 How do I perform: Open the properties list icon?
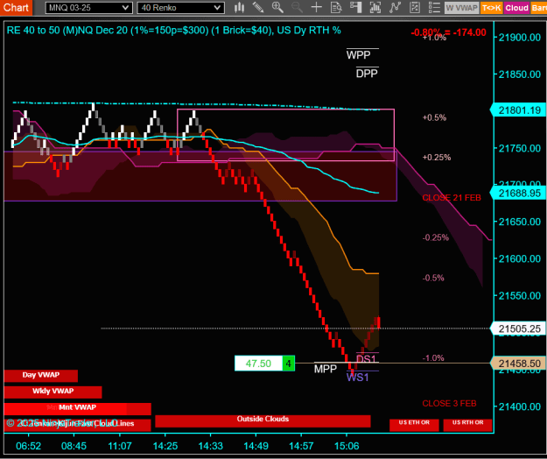434,7
